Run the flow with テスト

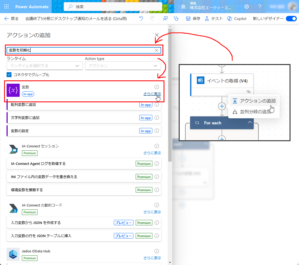(214, 19)
